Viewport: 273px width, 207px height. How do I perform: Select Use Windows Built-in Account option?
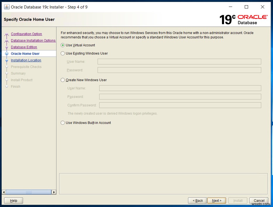[62, 123]
